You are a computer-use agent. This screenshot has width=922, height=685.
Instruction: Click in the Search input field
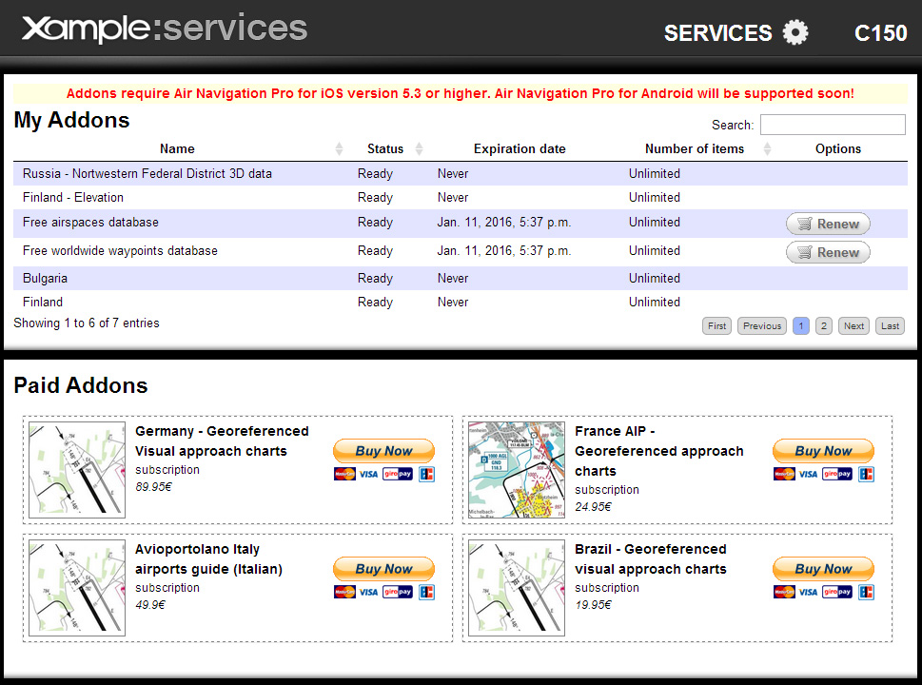coord(833,125)
